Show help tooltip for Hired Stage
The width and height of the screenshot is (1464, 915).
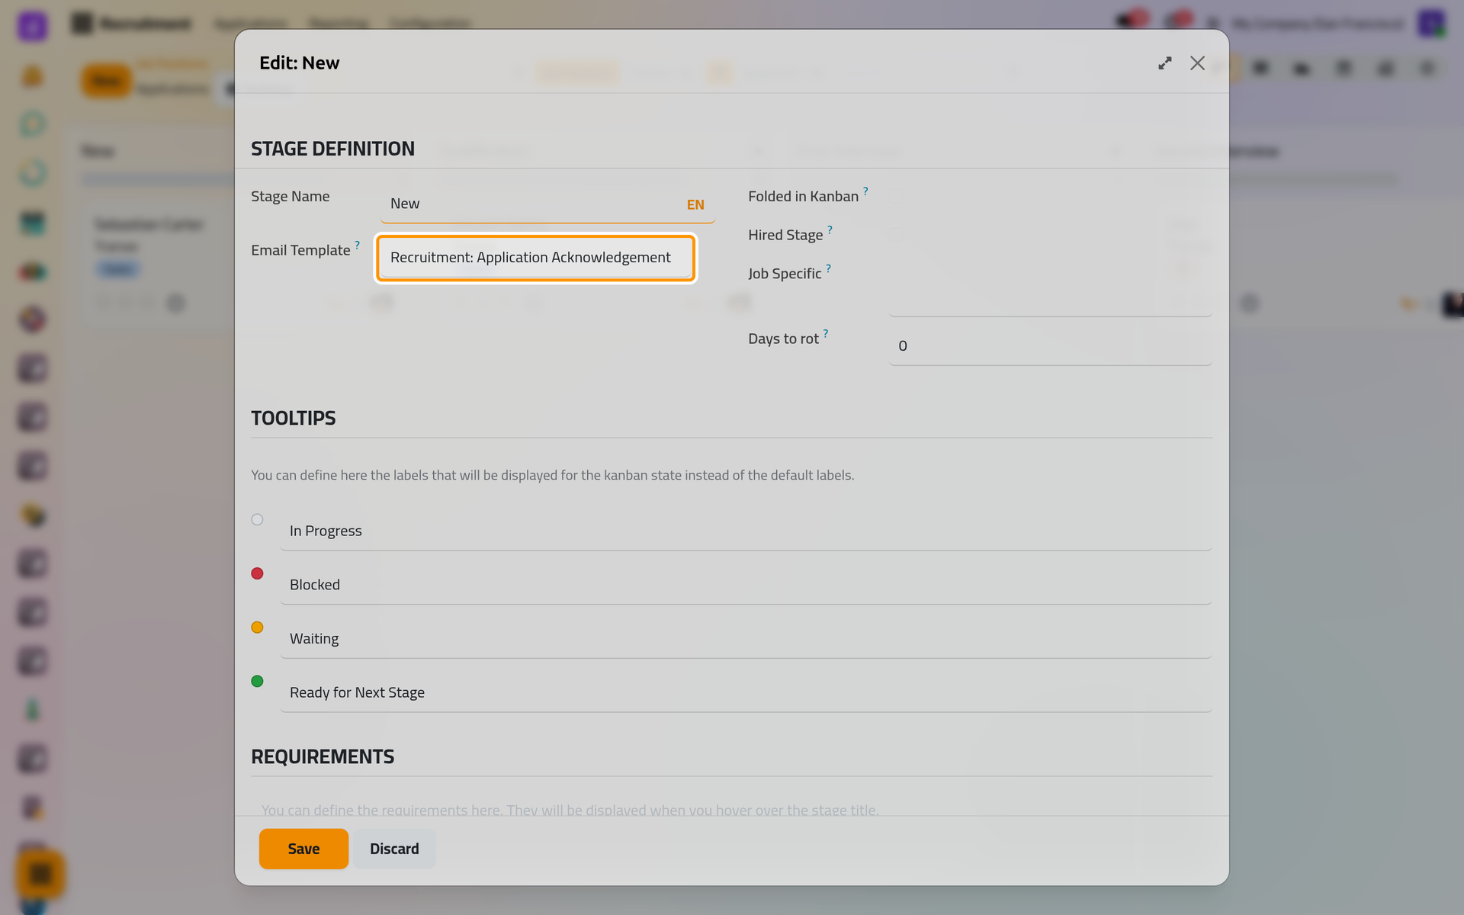point(830,230)
